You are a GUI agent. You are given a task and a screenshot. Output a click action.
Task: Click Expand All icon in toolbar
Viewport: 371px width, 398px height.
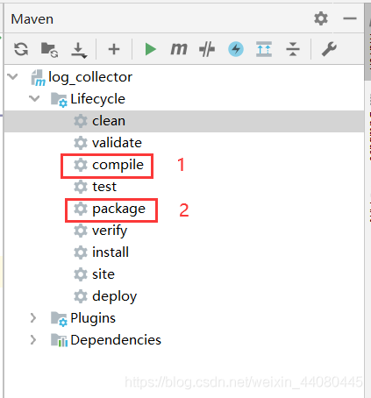(264, 49)
